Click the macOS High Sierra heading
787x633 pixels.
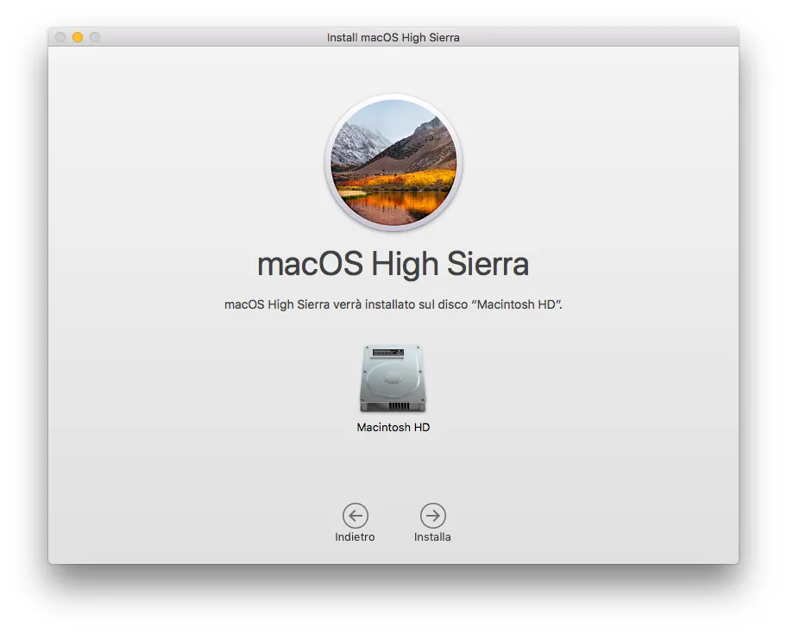click(x=393, y=264)
